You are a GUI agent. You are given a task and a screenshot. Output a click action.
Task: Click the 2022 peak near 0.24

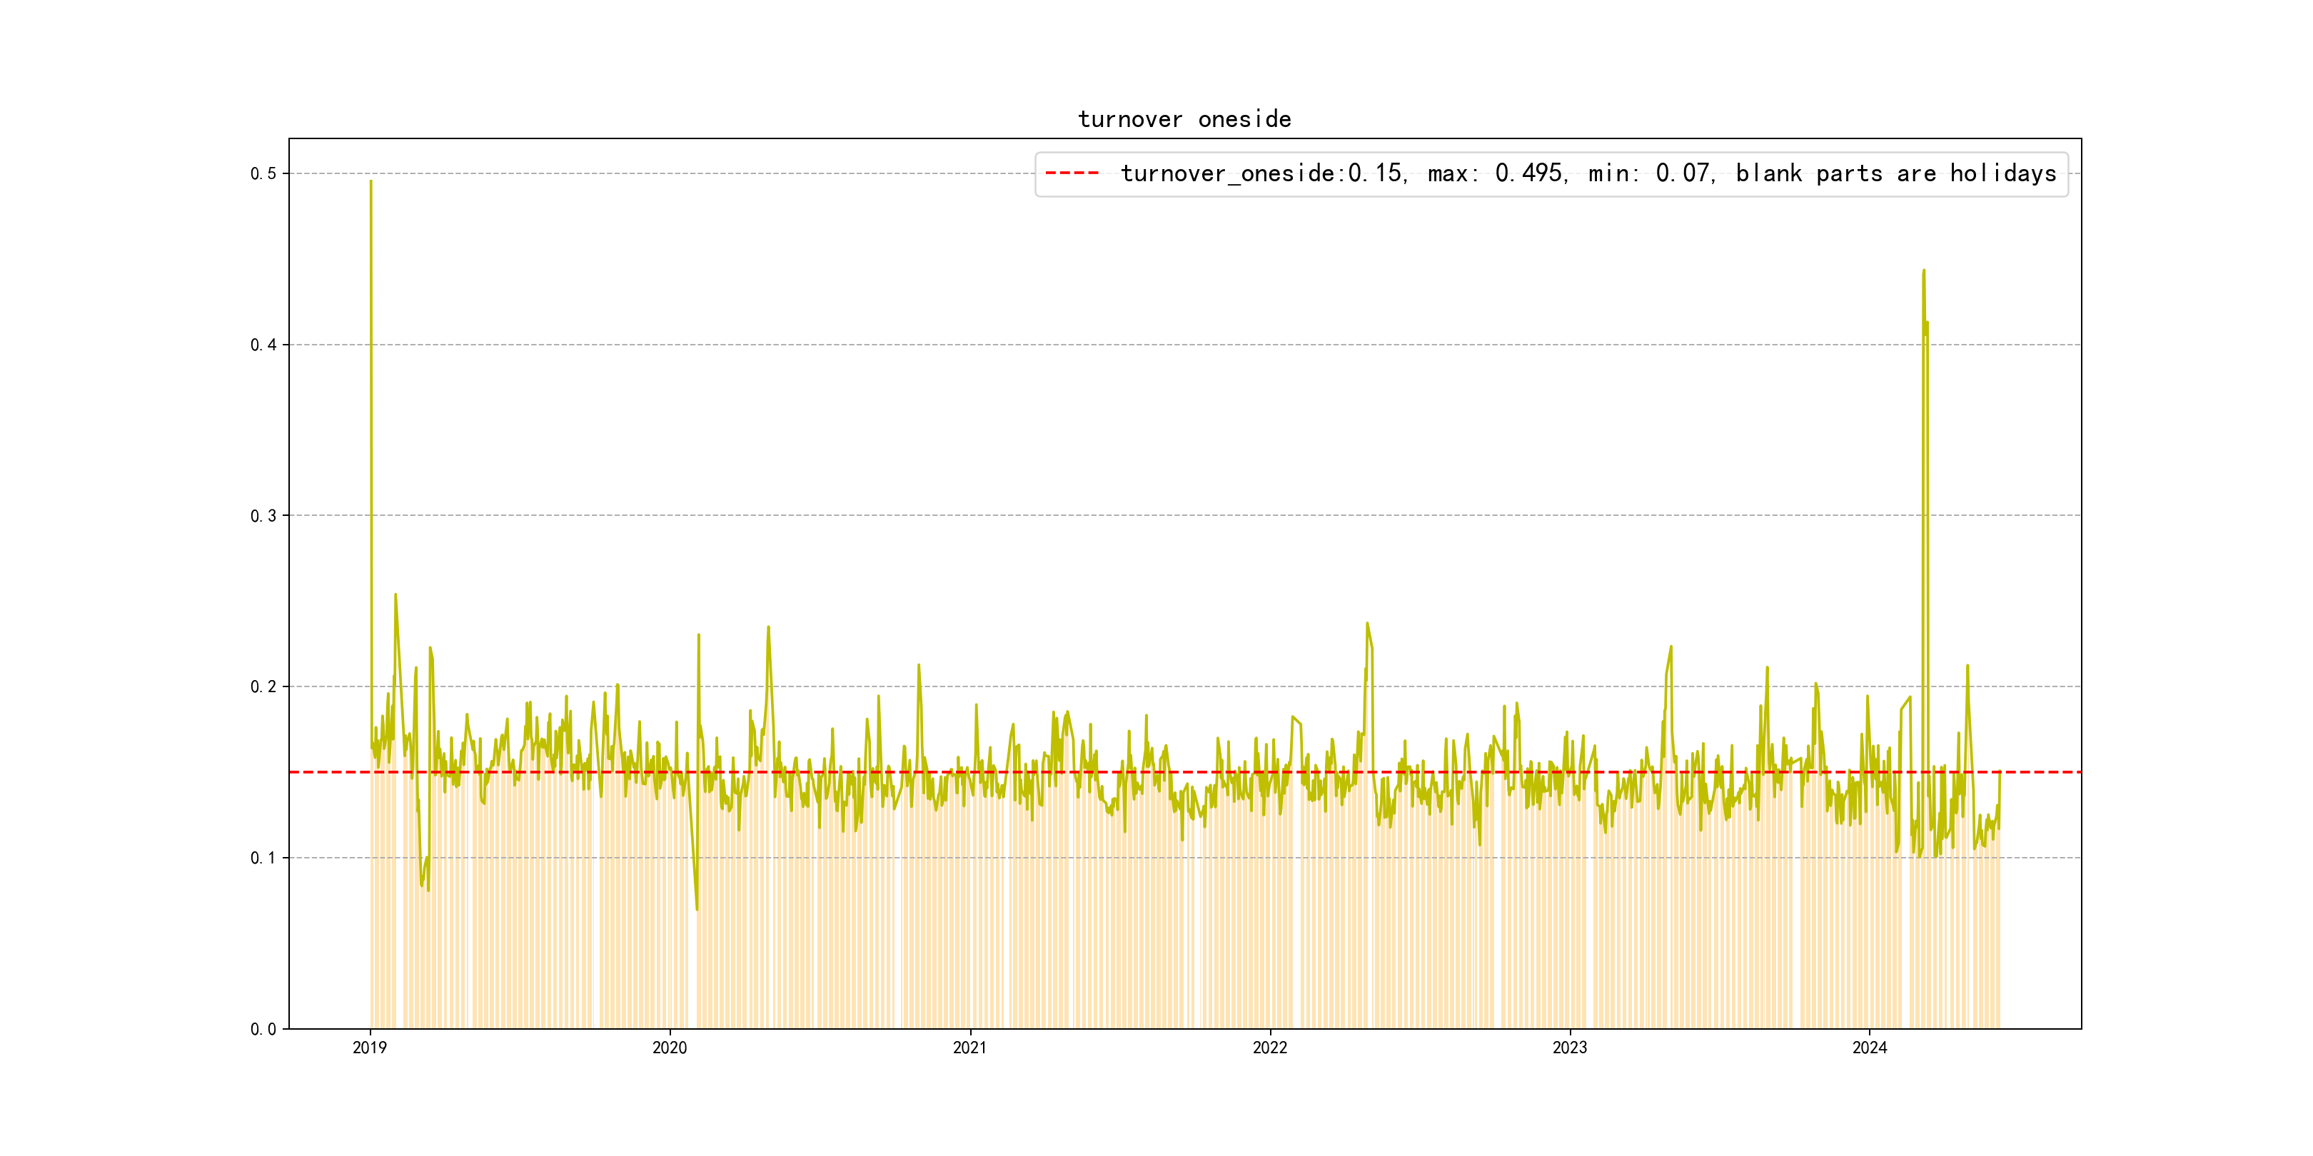point(1366,623)
